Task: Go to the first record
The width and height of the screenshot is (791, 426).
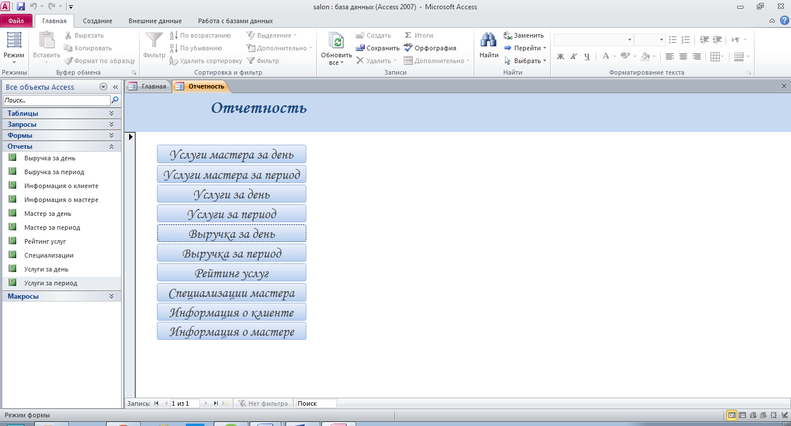Action: (x=156, y=403)
